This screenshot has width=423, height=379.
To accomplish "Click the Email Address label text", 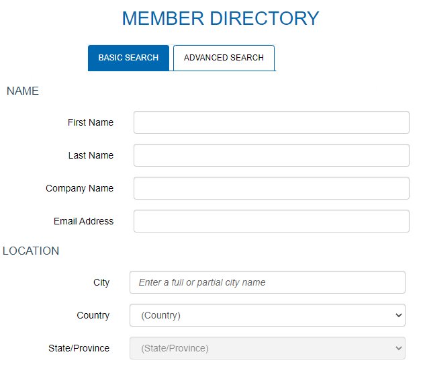I will click(x=83, y=221).
